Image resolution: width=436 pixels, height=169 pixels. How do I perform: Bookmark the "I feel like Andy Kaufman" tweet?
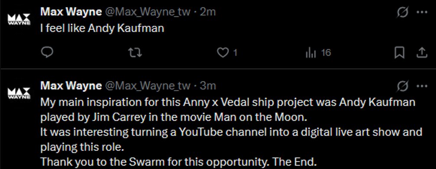[400, 53]
